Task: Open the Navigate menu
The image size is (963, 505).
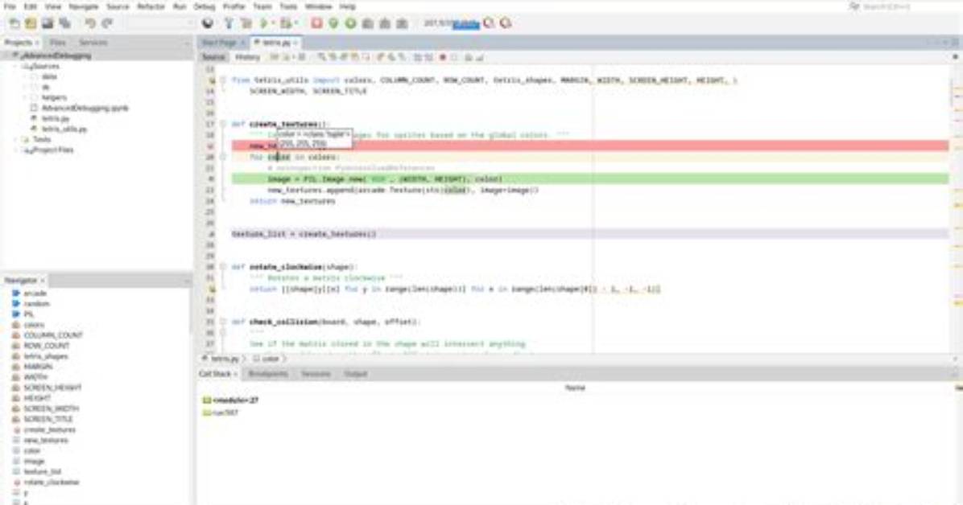Action: [84, 6]
